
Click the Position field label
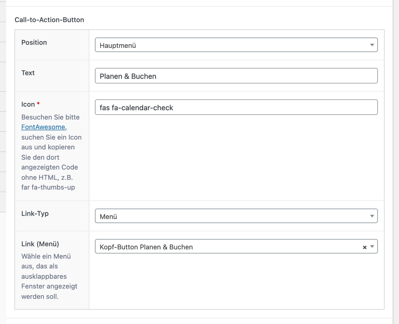tap(34, 42)
